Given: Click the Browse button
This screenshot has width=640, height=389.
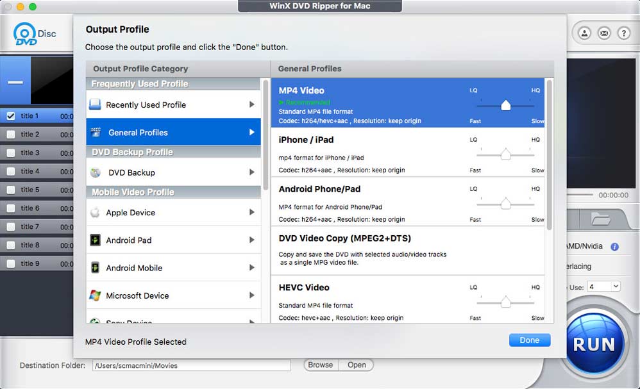Looking at the screenshot, I should [321, 365].
